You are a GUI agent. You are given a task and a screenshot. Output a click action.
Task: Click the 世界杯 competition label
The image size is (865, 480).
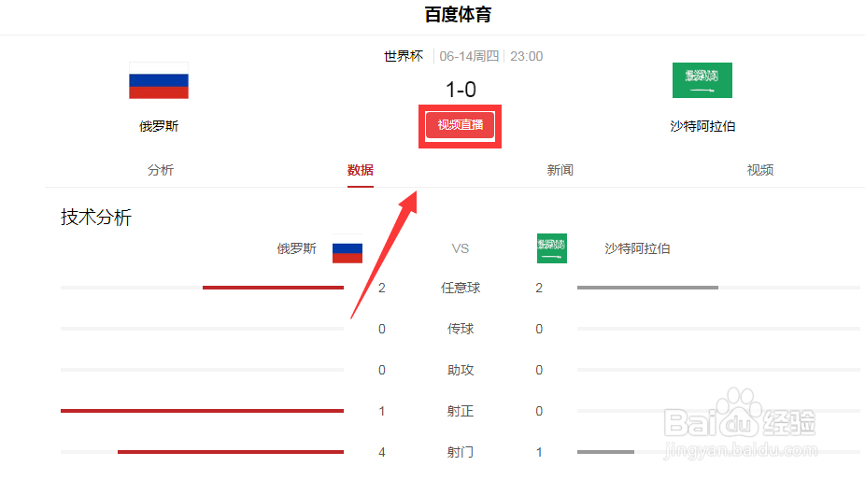point(404,56)
